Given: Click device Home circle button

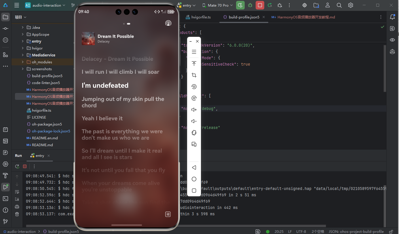Looking at the screenshot, I should [x=194, y=179].
